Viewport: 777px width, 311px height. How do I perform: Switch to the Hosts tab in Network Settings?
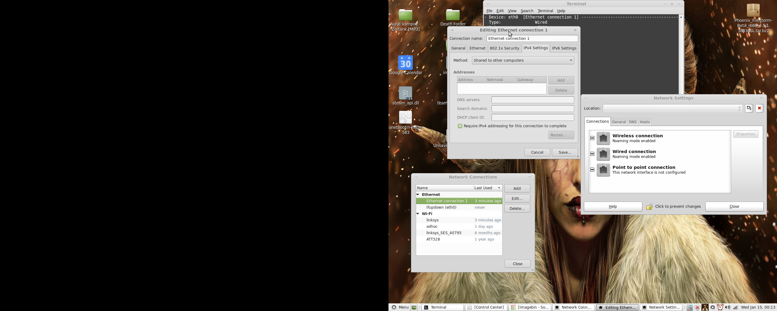click(x=645, y=122)
